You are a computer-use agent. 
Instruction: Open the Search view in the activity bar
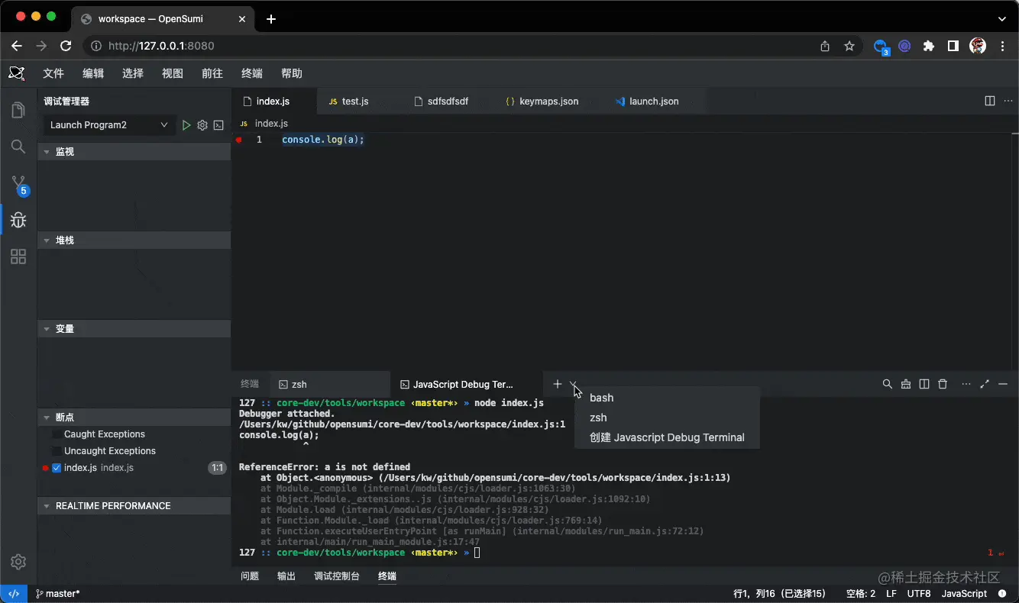click(x=18, y=147)
